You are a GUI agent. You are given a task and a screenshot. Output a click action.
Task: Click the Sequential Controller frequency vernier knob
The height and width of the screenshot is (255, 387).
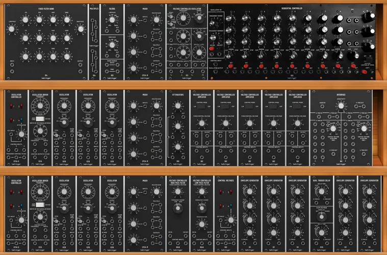click(213, 38)
